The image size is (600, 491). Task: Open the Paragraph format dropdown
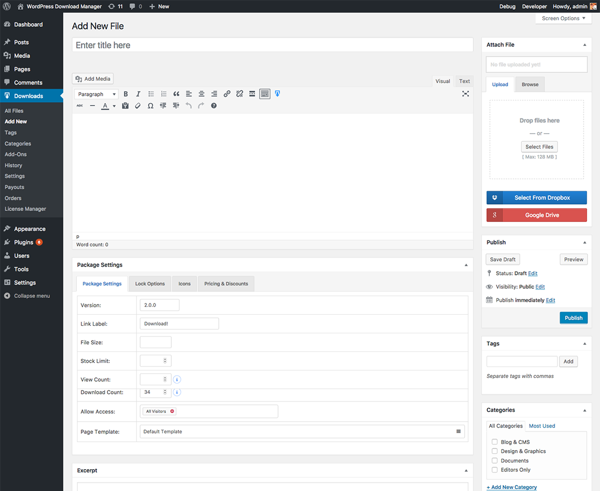tap(97, 94)
